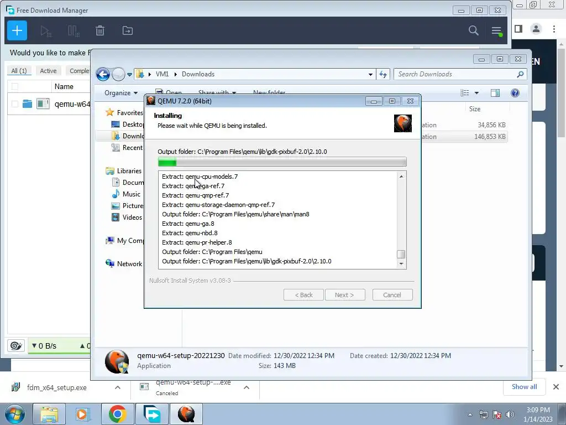
Task: Go back with Explorer's blue back arrow
Action: coord(103,74)
